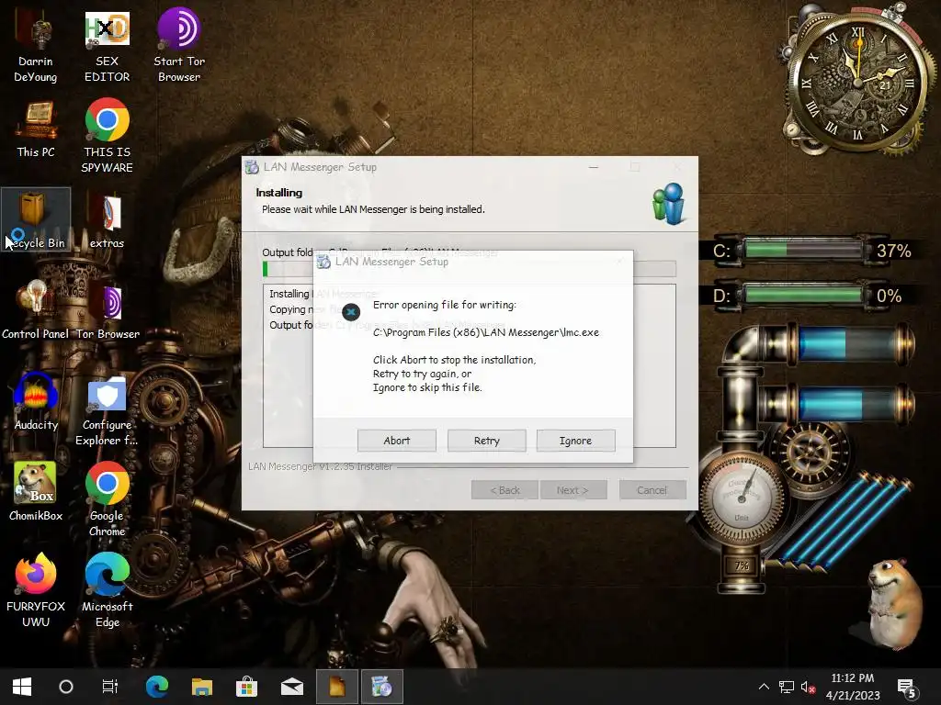Open the Control Panel desktop icon
Screen dimensions: 941x705
(36, 310)
